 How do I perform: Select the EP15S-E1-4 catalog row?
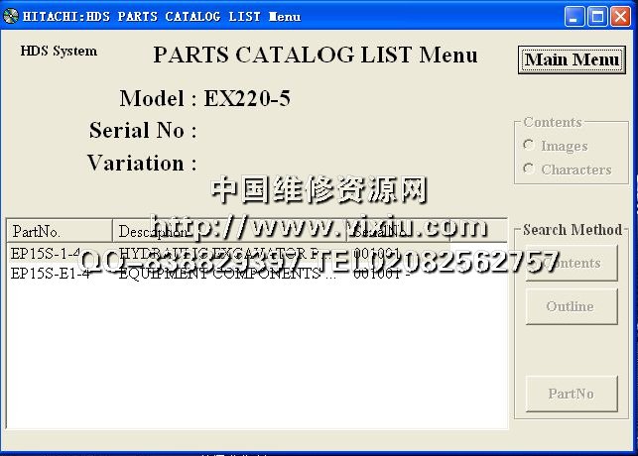click(x=50, y=274)
